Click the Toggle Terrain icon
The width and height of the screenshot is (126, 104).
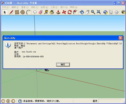pos(111,12)
